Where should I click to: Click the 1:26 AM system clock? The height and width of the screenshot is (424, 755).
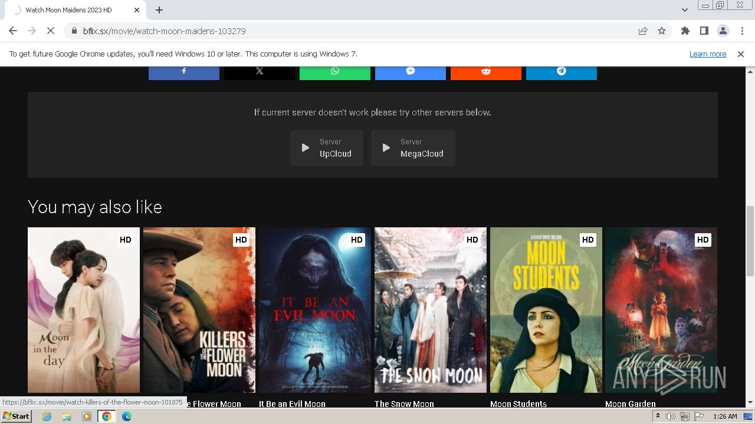[725, 416]
